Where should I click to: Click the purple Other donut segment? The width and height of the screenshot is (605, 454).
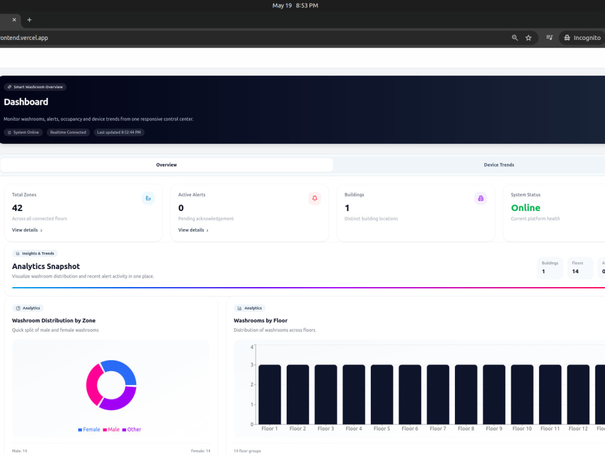[x=122, y=401]
